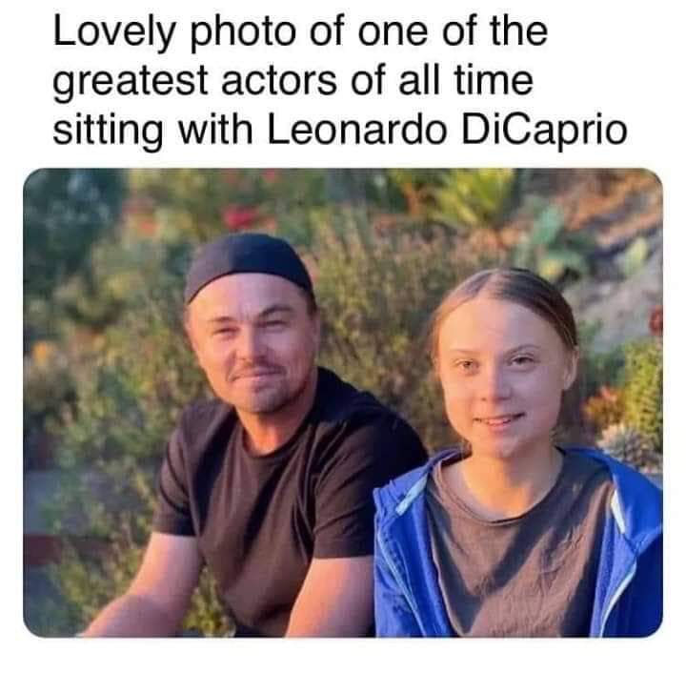The height and width of the screenshot is (673, 686).
Task: Click the word "with" in the caption
Action: click(x=215, y=129)
